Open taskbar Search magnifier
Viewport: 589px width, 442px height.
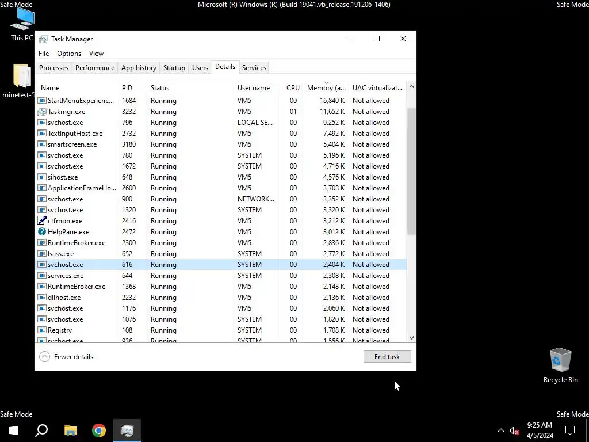pyautogui.click(x=41, y=430)
